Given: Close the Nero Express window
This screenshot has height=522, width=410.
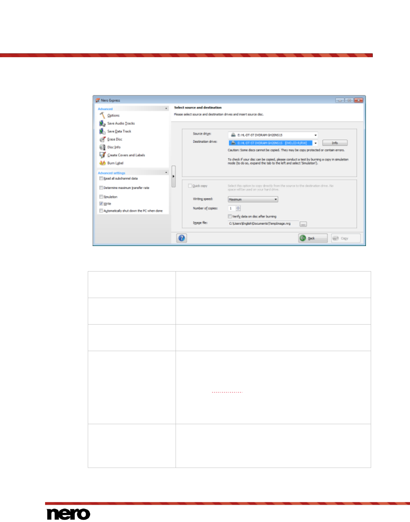Looking at the screenshot, I should point(359,100).
